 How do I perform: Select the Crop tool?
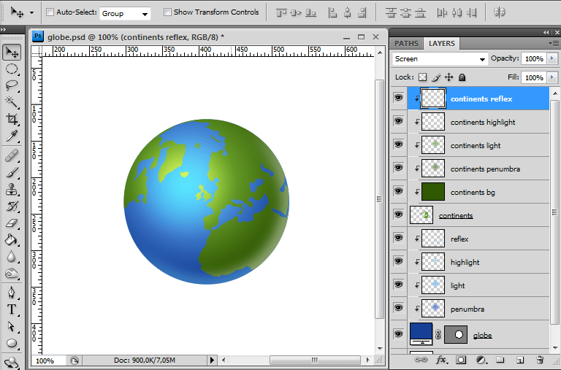(12, 119)
